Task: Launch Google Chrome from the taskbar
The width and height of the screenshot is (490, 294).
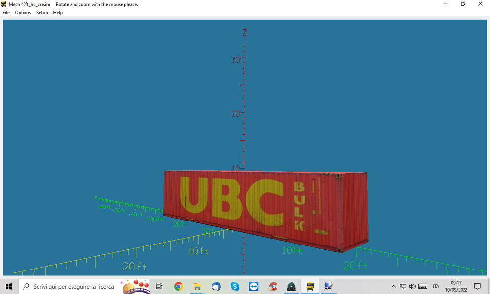Action: pos(178,286)
